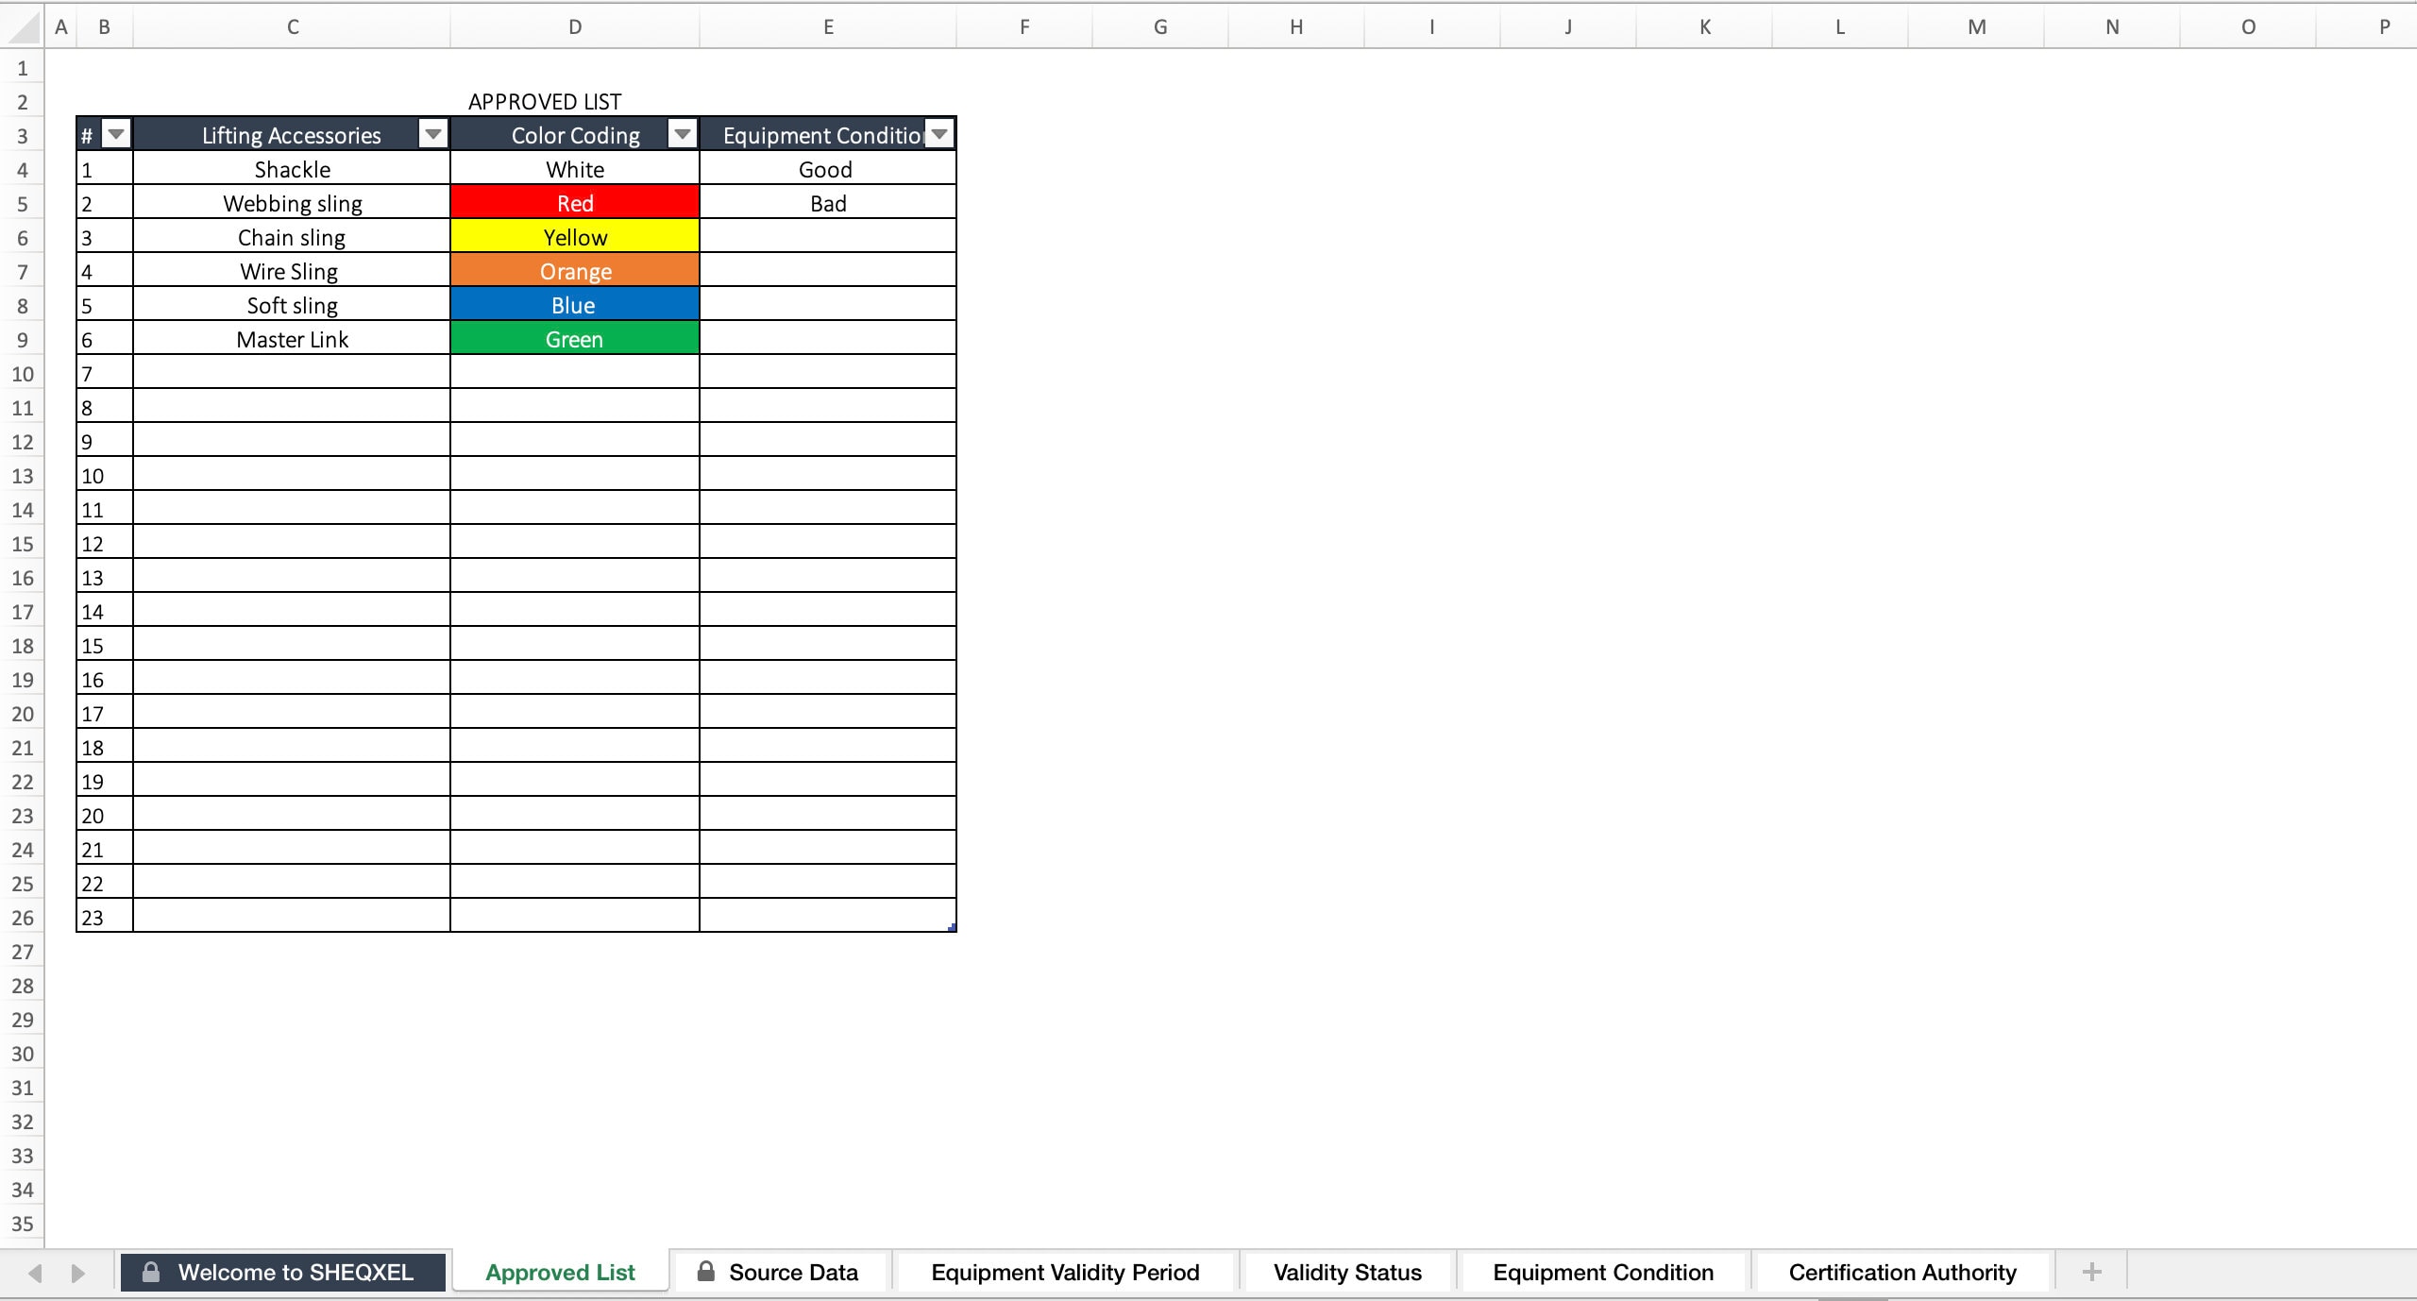Image resolution: width=2417 pixels, height=1301 pixels.
Task: Click the row 10 header
Action: coord(21,373)
